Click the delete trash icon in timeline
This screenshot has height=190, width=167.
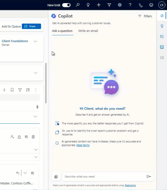[33, 137]
